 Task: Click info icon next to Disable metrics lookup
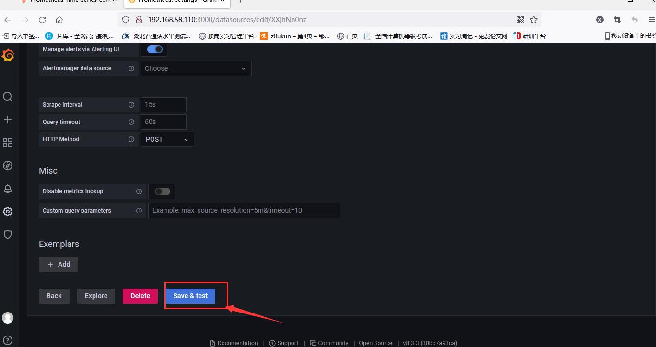click(139, 191)
